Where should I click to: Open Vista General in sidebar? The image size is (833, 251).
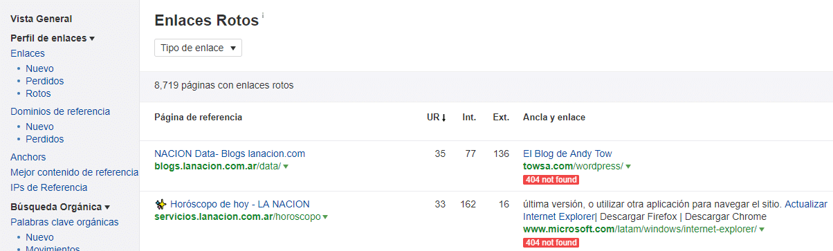pyautogui.click(x=41, y=19)
